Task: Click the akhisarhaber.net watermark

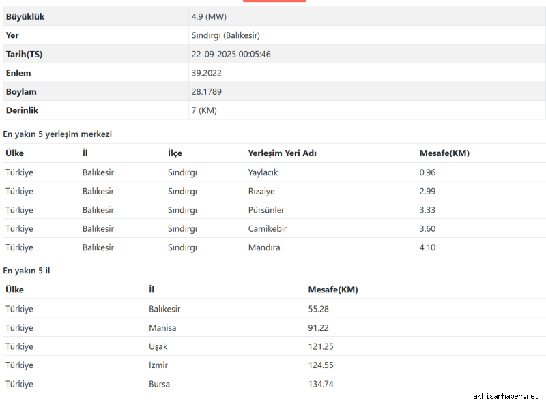Action: click(506, 396)
